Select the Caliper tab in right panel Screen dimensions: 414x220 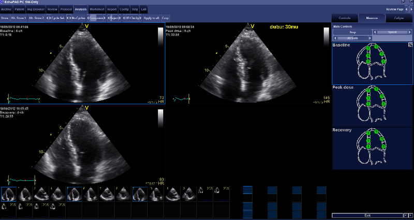pyautogui.click(x=398, y=18)
